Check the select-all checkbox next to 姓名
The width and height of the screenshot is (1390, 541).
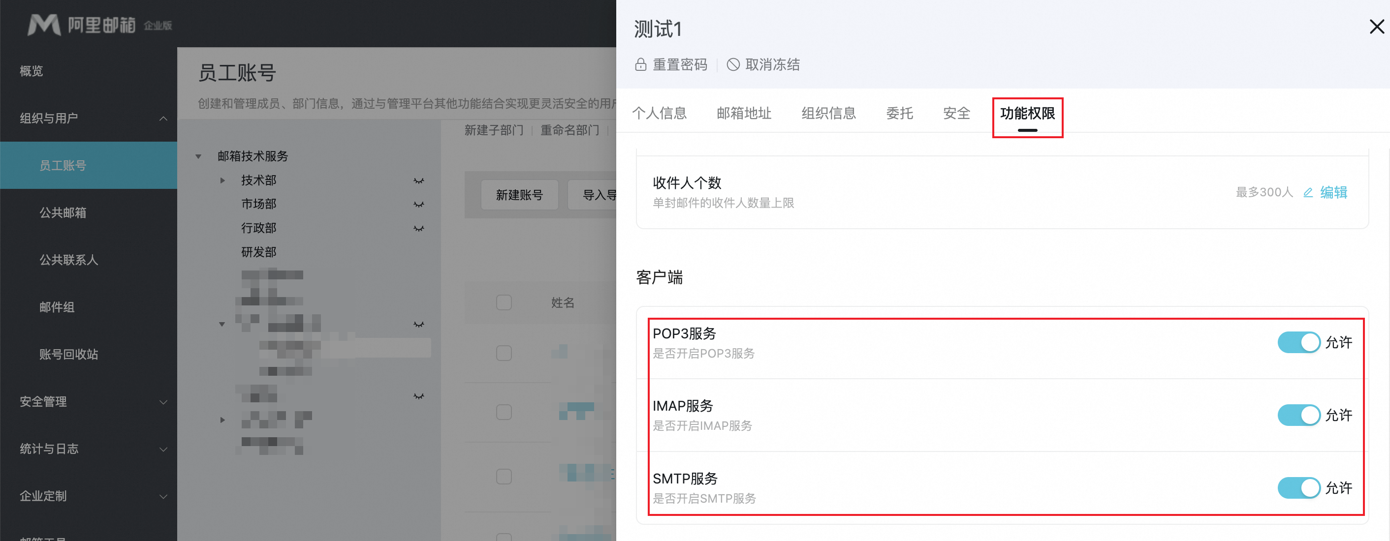point(504,302)
